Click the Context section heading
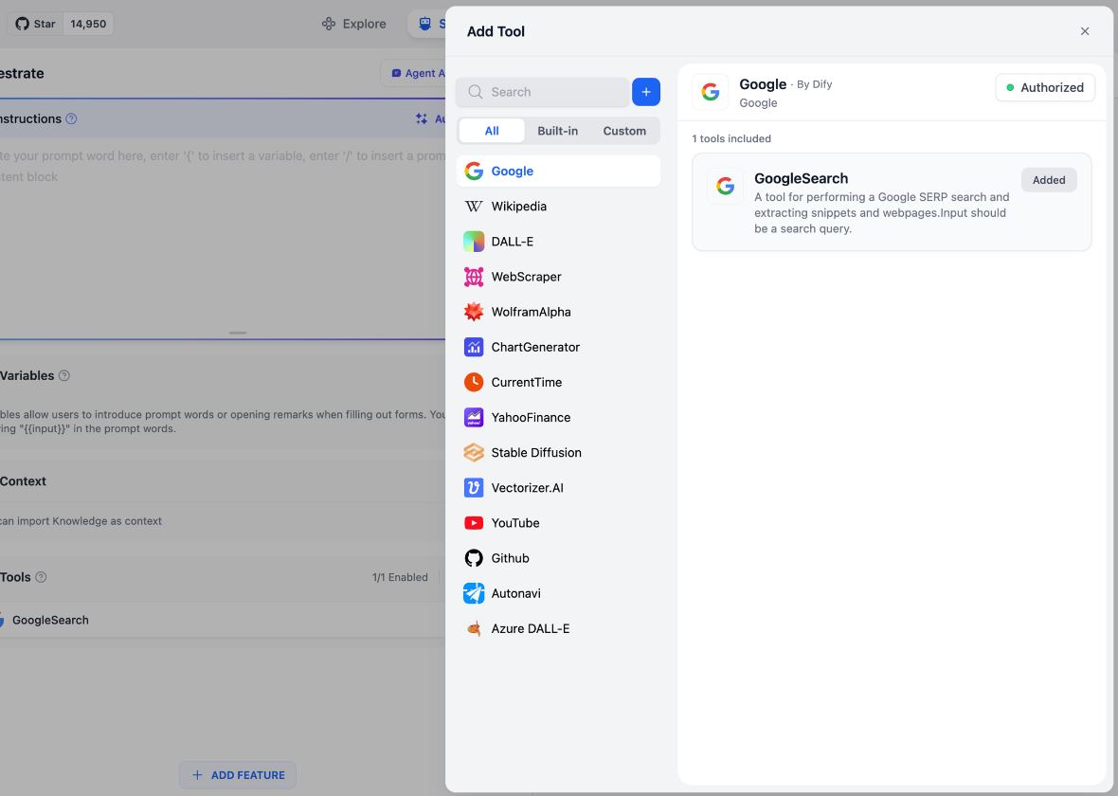1118x796 pixels. (23, 481)
